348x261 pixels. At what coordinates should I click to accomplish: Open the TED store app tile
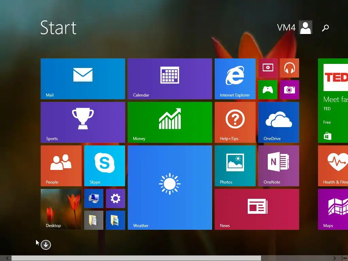click(333, 101)
